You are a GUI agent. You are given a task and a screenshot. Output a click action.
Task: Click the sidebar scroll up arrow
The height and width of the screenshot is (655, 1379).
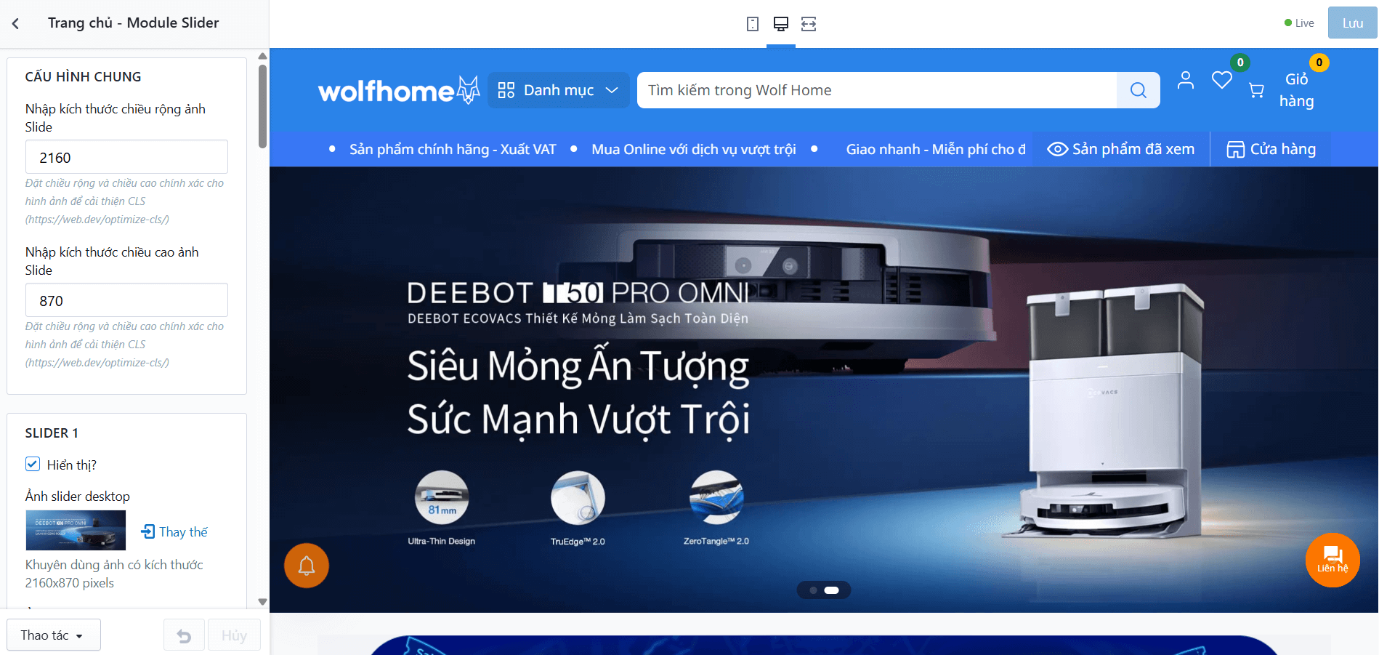coord(263,56)
